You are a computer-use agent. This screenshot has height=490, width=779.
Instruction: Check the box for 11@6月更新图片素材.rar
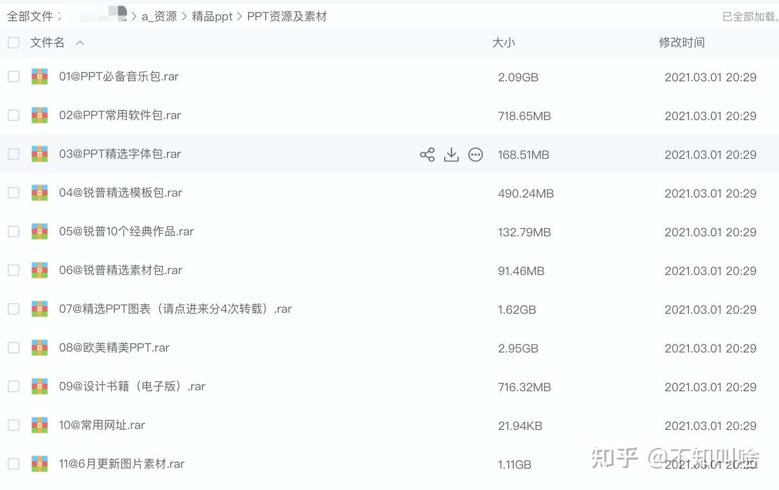pos(14,463)
